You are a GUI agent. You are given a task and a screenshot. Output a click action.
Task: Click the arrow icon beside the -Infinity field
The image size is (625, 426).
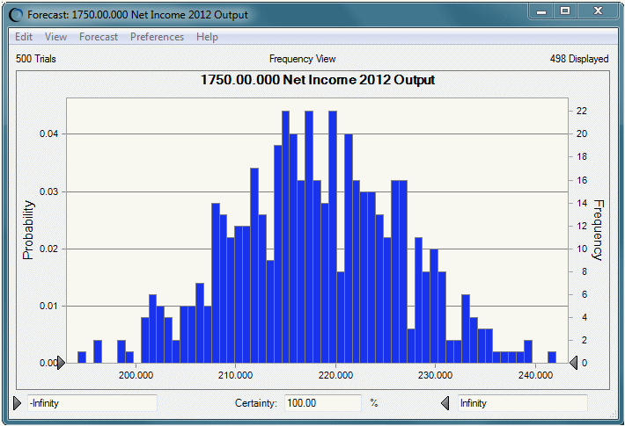(17, 403)
